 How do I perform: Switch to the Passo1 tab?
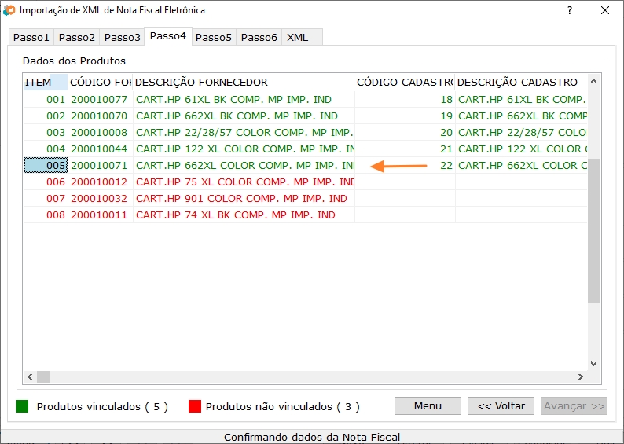[x=31, y=37]
